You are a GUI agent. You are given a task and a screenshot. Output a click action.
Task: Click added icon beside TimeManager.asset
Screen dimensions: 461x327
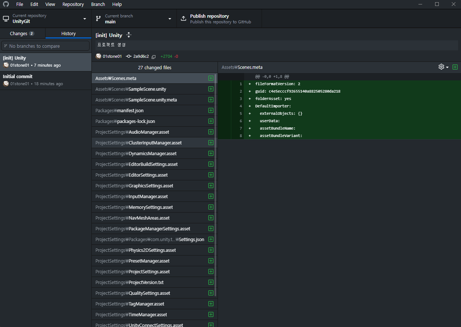tap(211, 314)
